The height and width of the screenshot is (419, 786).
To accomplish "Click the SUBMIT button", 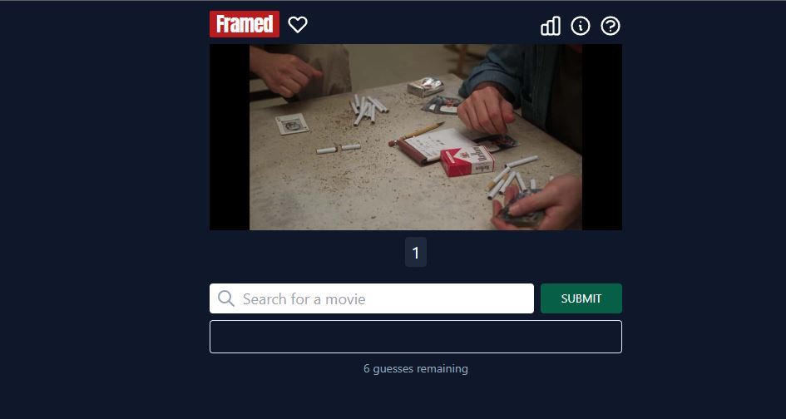I will 581,298.
